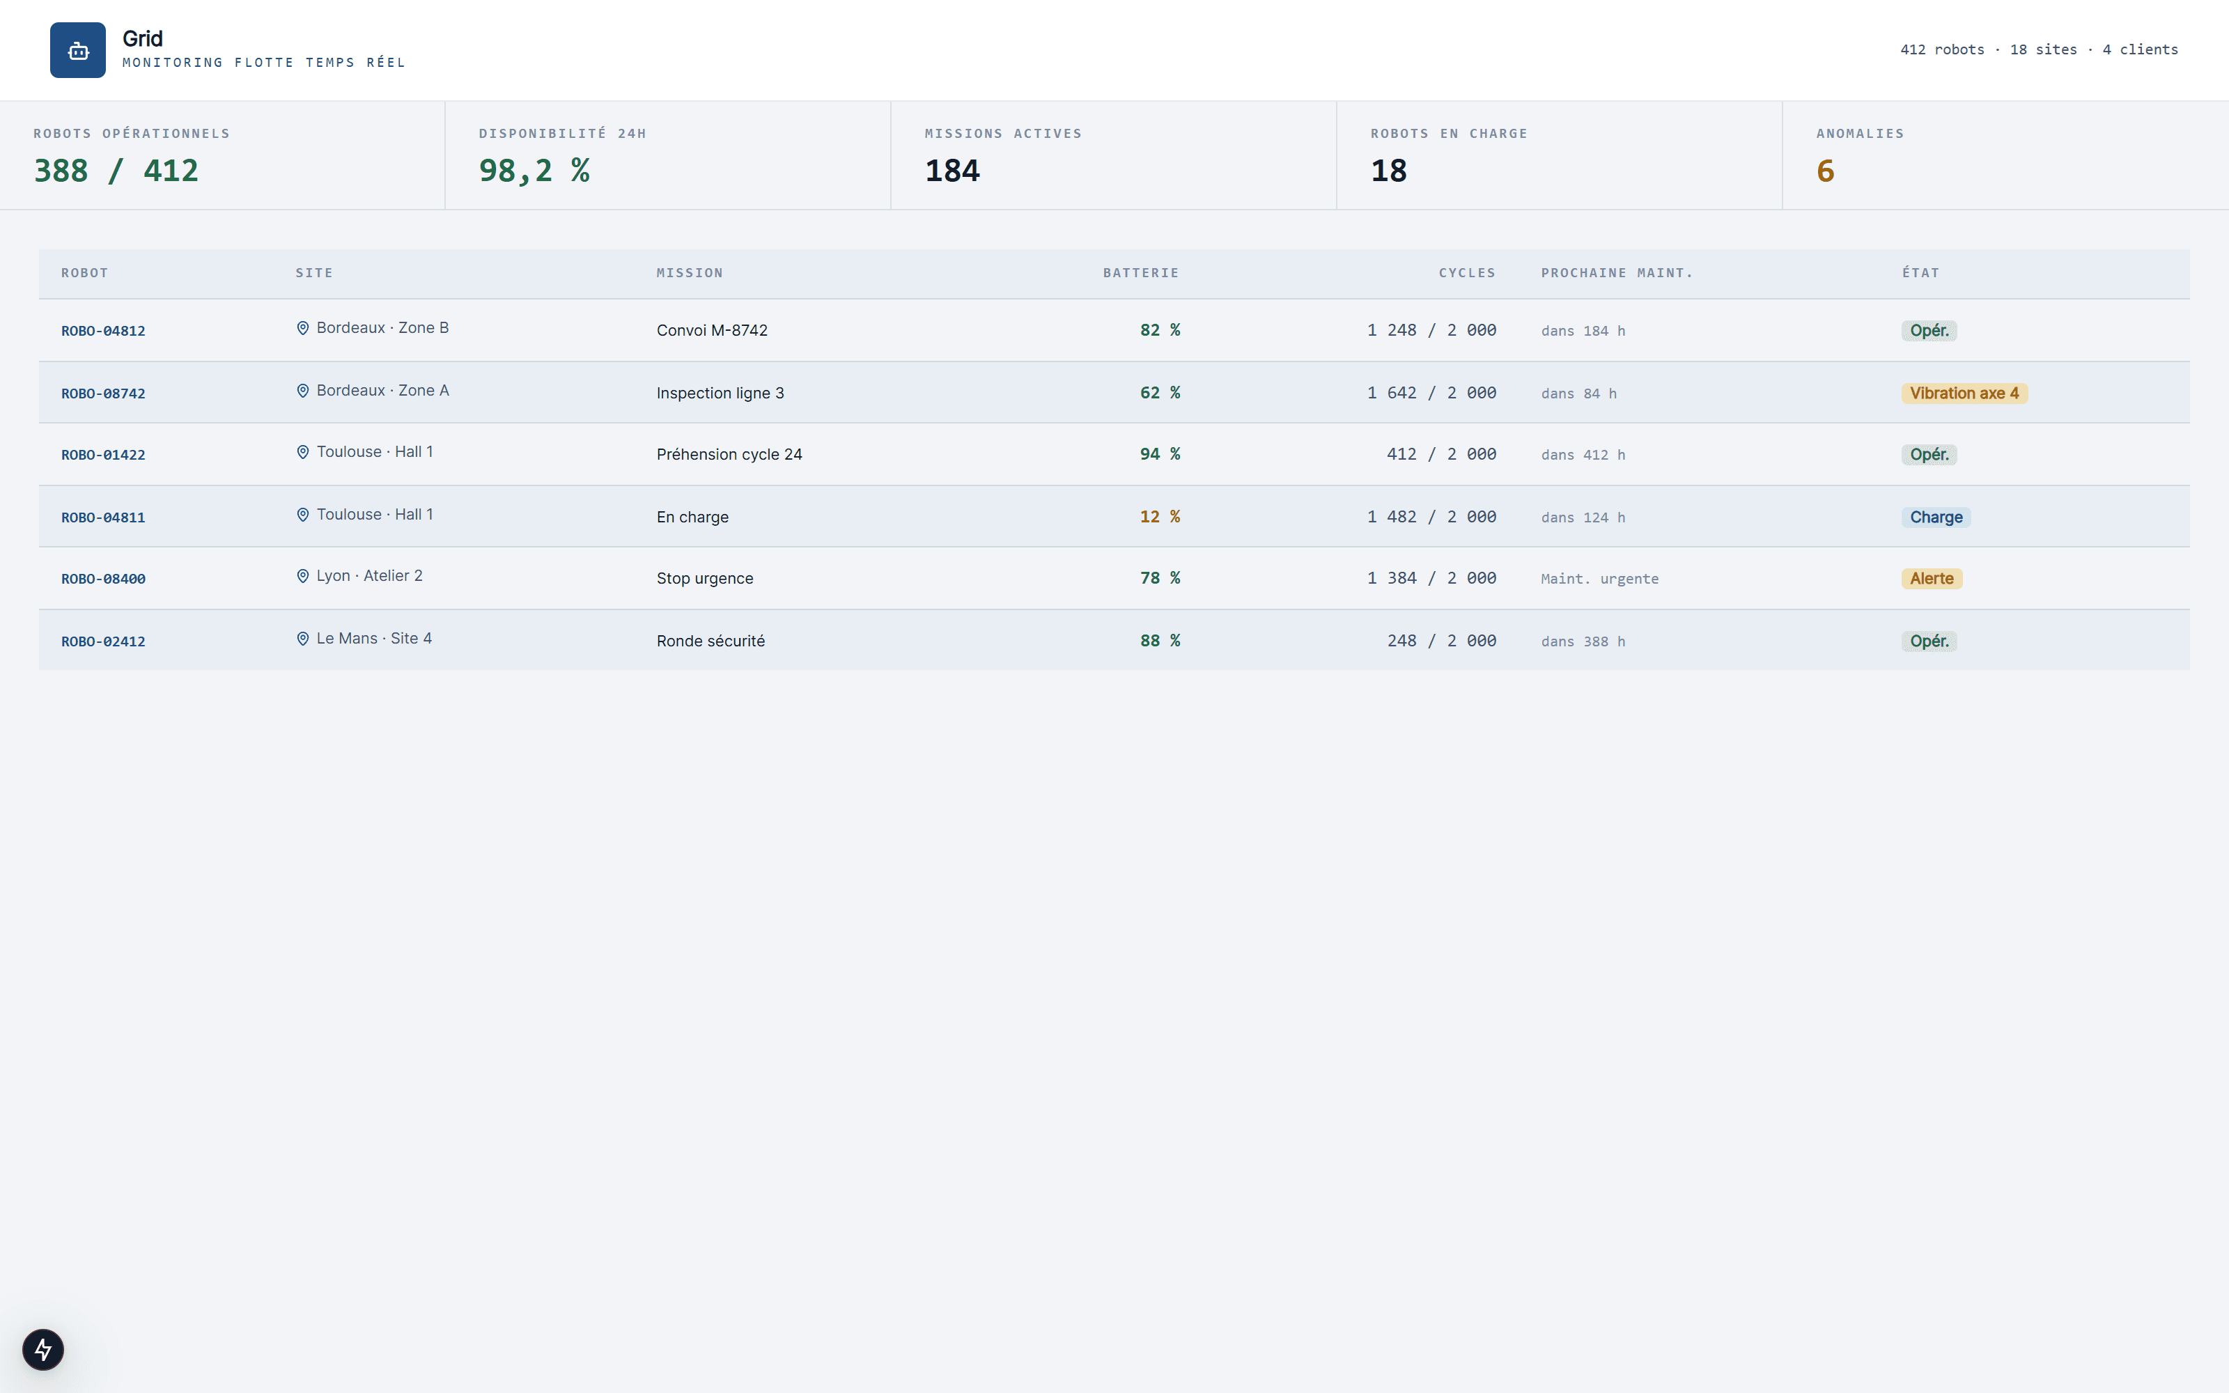Click the 12 % low battery value
The width and height of the screenshot is (2229, 1393).
(x=1160, y=517)
